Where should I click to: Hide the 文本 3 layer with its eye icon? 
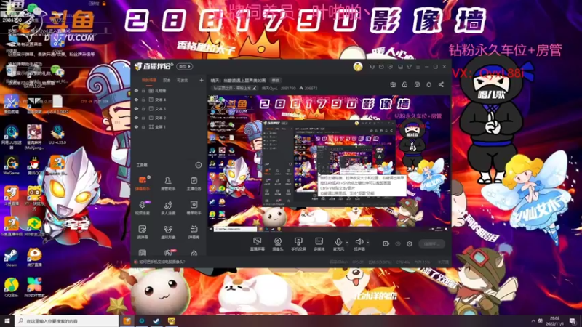pos(136,108)
